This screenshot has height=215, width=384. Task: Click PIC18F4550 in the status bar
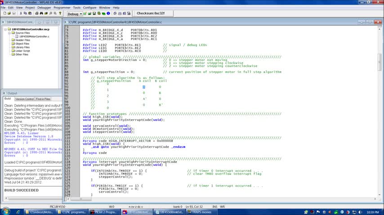click(x=57, y=206)
